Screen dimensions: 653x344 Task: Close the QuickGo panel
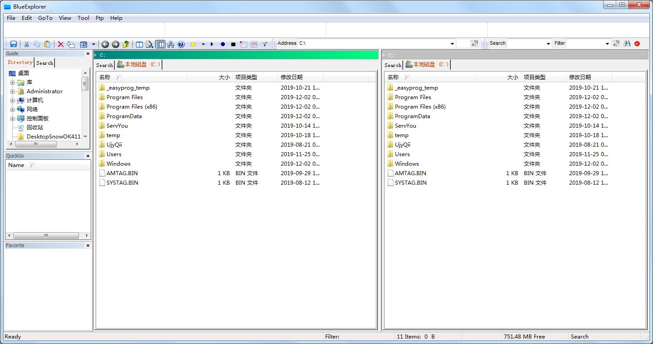pyautogui.click(x=88, y=156)
